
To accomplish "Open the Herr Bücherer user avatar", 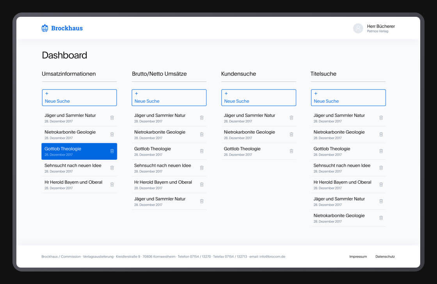I will click(358, 28).
